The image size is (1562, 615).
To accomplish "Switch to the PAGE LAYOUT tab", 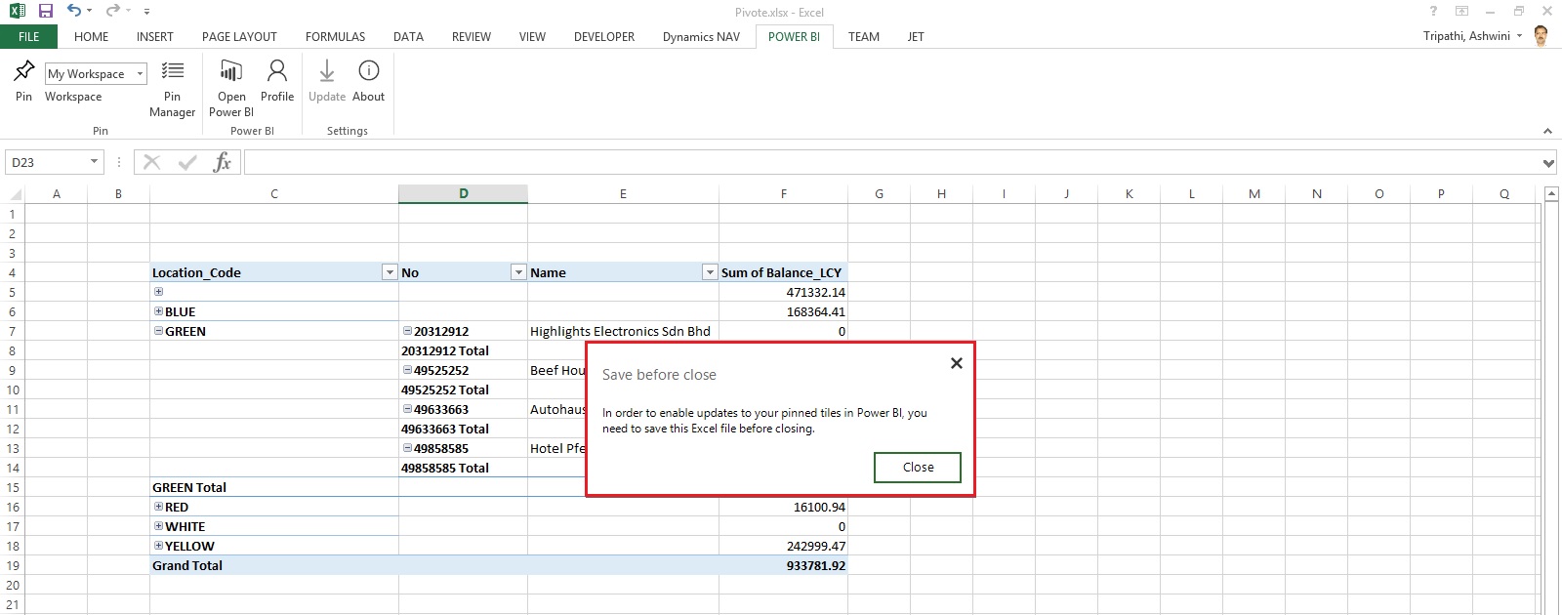I will coord(239,37).
